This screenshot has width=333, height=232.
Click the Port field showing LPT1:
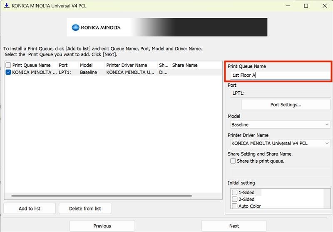[x=280, y=93]
